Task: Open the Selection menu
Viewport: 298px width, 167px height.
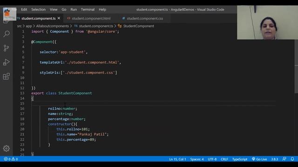Action: (38, 9)
